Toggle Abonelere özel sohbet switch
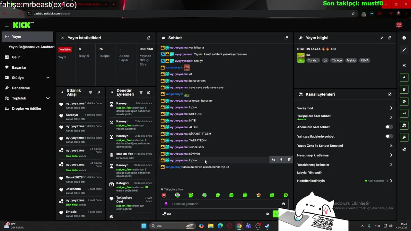Image resolution: width=411 pixels, height=231 pixels. pyautogui.click(x=389, y=127)
